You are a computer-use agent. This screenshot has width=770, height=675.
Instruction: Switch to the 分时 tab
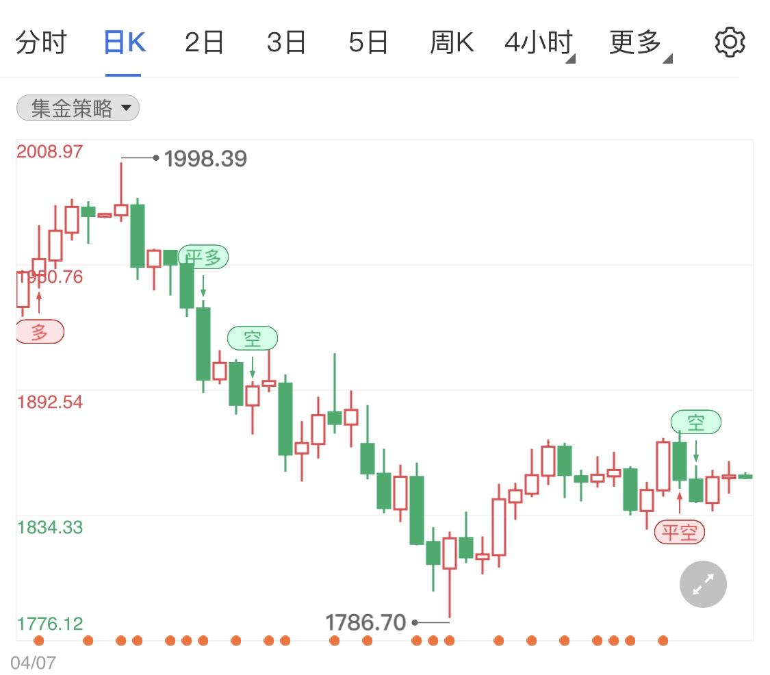point(41,43)
